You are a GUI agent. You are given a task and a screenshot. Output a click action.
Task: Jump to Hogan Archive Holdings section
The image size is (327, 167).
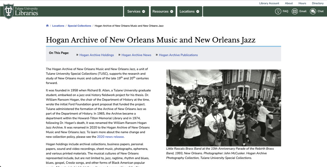pyautogui.click(x=97, y=55)
